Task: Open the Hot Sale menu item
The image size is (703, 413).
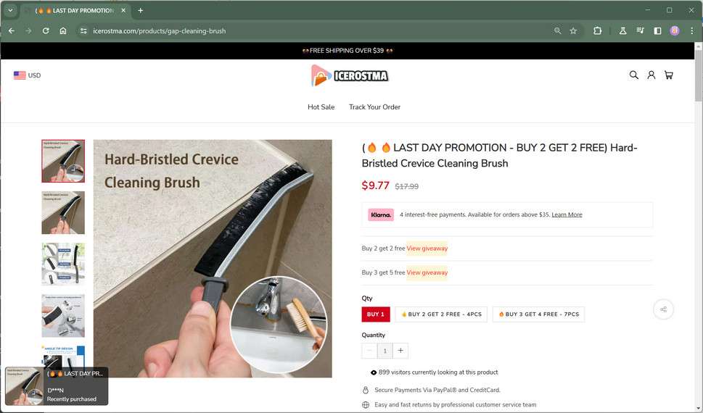Action: click(x=321, y=107)
